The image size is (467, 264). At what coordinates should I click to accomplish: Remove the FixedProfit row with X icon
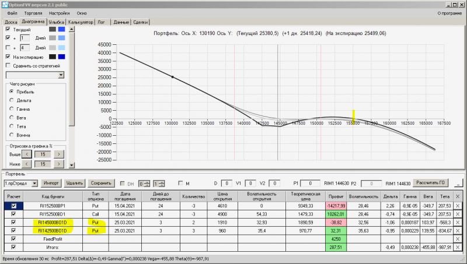(x=458, y=239)
